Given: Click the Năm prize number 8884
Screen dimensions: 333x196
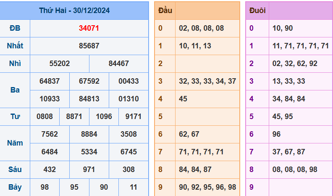Looking at the screenshot, I should 89,134.
